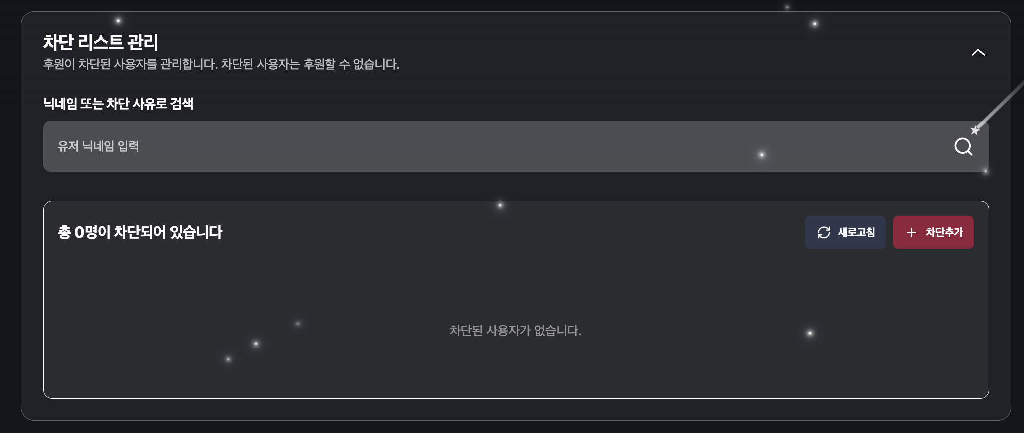Click the 닉네임 또는 차단 사유로 검색 label
Image resolution: width=1024 pixels, height=433 pixels.
118,104
